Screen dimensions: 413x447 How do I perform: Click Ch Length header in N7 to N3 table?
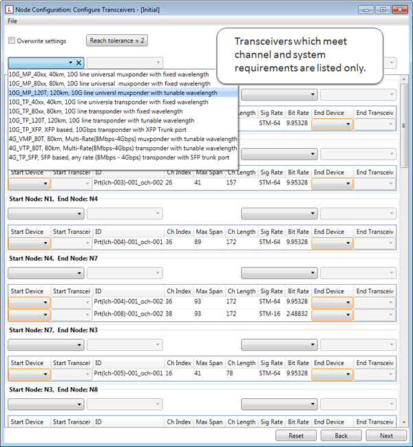coord(242,363)
